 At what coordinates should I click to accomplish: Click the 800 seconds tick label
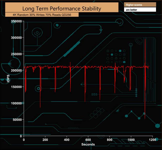pos(109,140)
